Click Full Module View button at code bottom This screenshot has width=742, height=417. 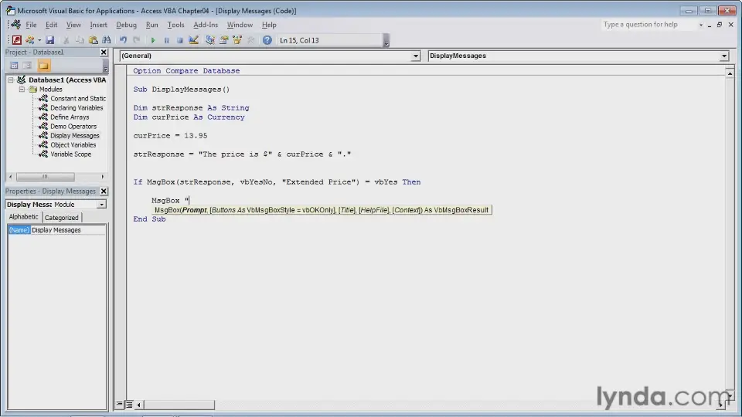pos(129,405)
